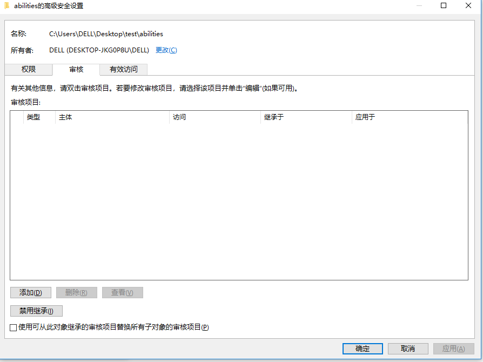
Task: Close the abilities security settings dialog
Action: coord(468,5)
